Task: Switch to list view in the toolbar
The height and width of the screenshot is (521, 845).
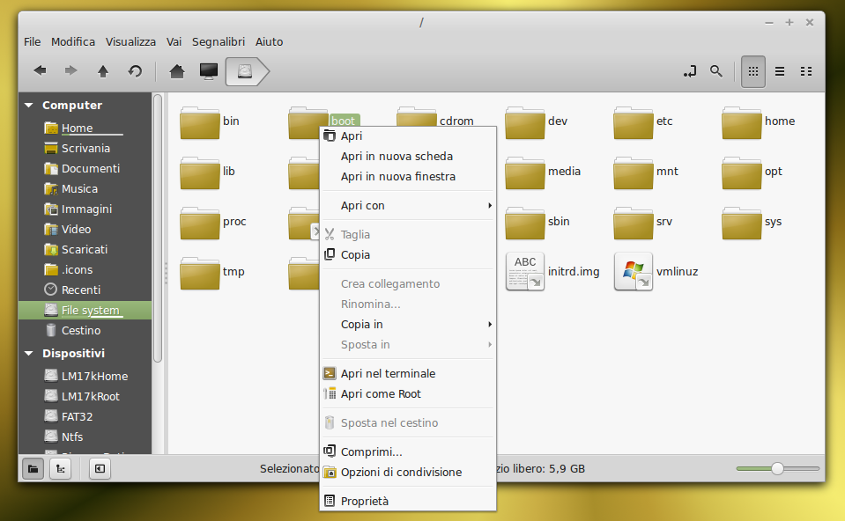Action: pos(779,71)
